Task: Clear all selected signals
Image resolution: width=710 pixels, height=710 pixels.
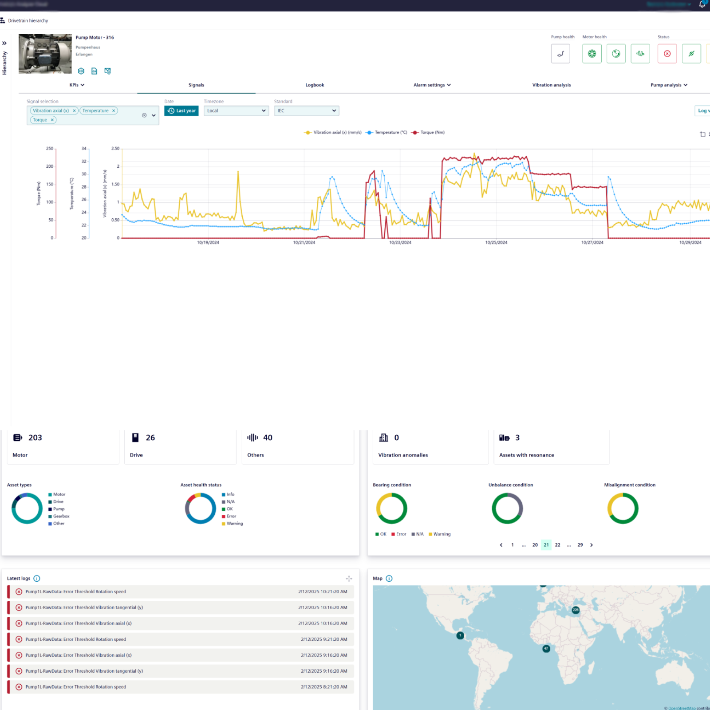Action: [144, 115]
